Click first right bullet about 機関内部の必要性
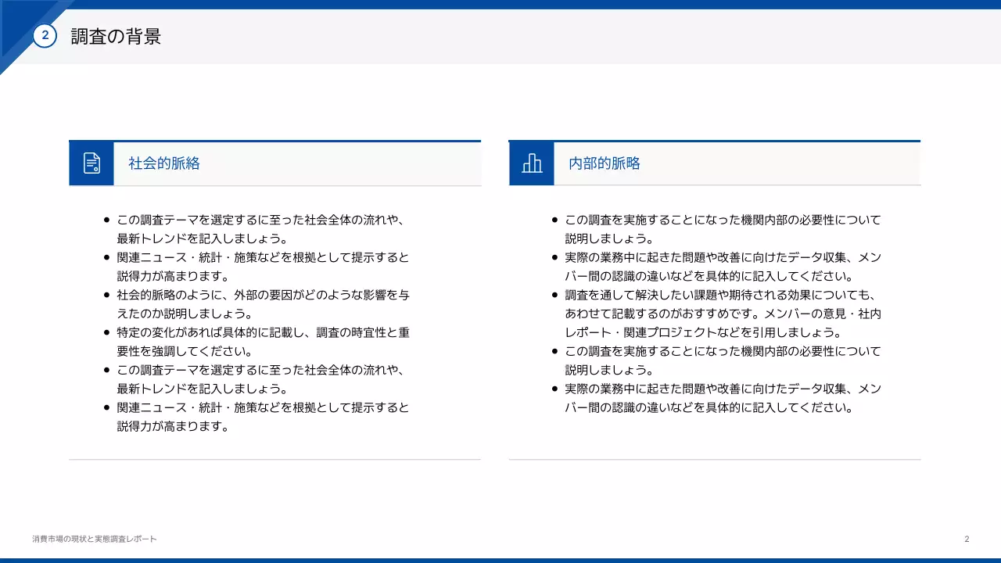 pos(723,229)
